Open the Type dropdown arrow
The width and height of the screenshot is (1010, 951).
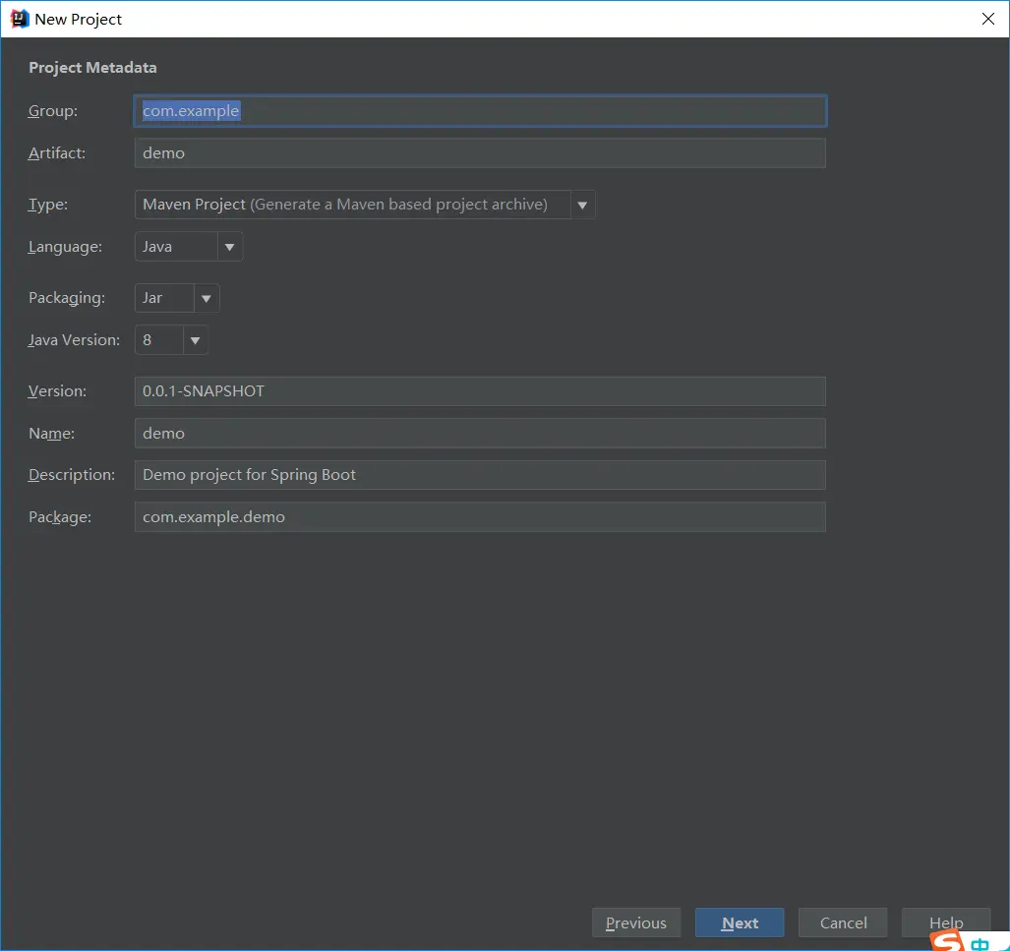point(582,205)
